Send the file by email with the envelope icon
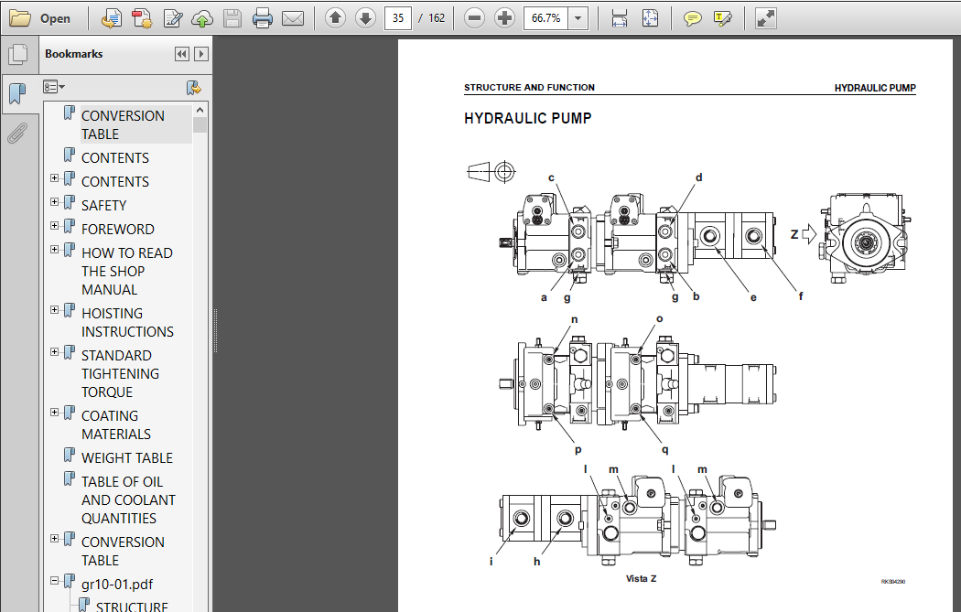The image size is (961, 612). (x=293, y=18)
